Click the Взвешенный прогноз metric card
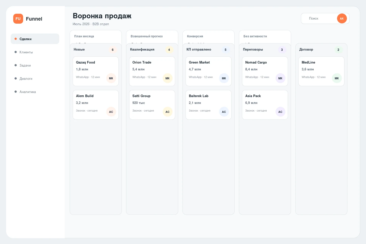Screen dimensions: 366x244 [152, 37]
